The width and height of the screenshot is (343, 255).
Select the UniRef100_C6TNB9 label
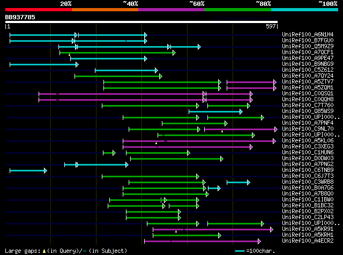click(x=308, y=170)
